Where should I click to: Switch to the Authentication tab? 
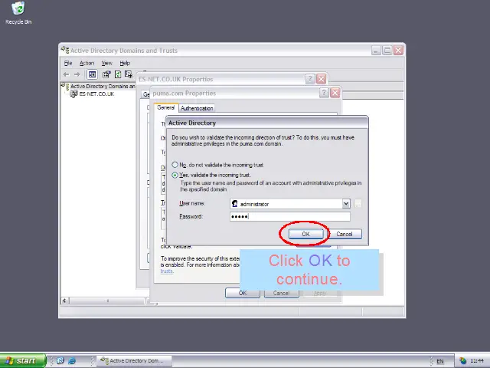pos(197,108)
